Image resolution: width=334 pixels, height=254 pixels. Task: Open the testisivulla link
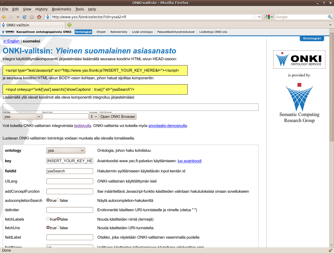(82, 126)
